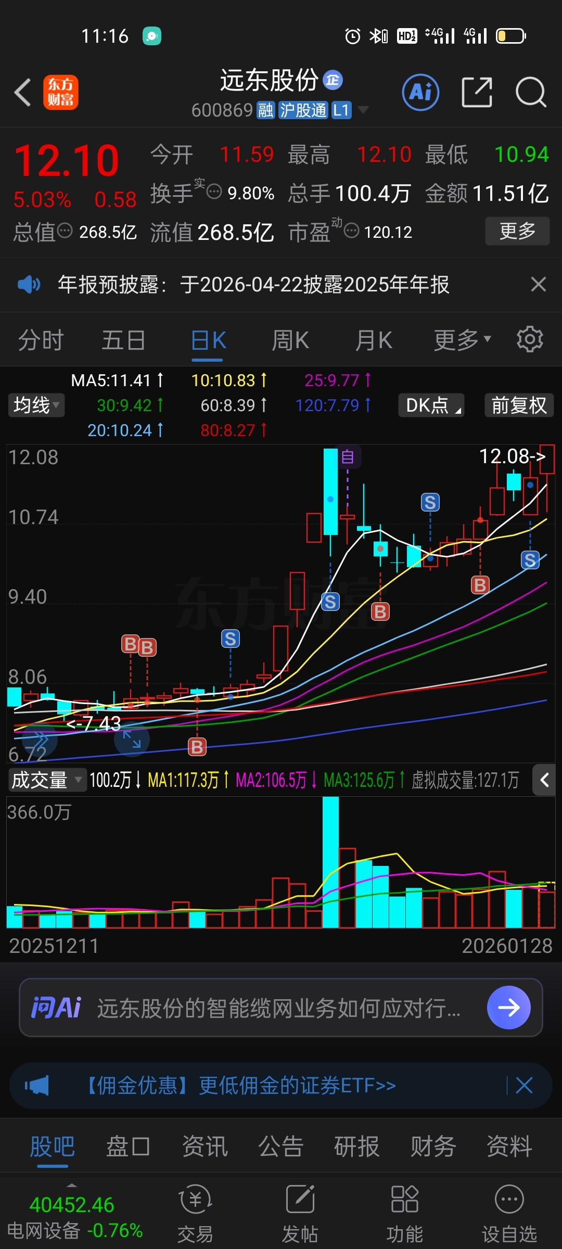Open 公告 tab
This screenshot has height=1249, width=562.
pyautogui.click(x=281, y=1146)
